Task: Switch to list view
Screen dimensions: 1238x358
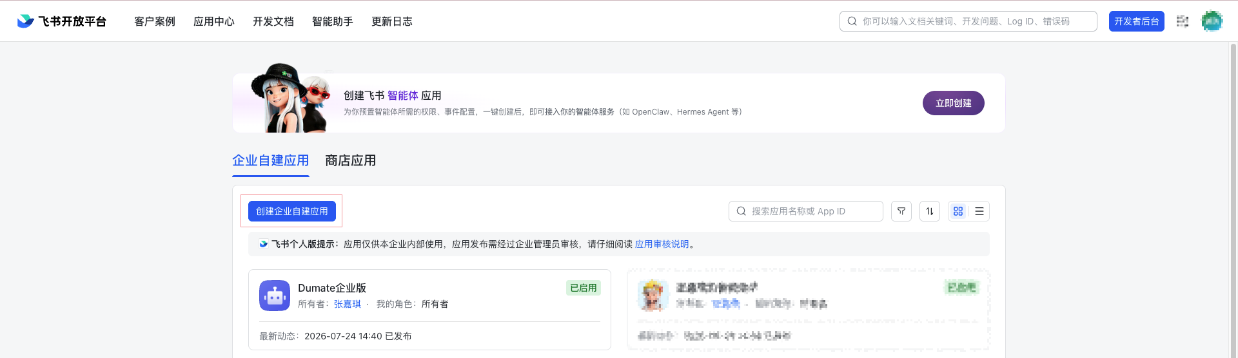Action: (x=979, y=211)
